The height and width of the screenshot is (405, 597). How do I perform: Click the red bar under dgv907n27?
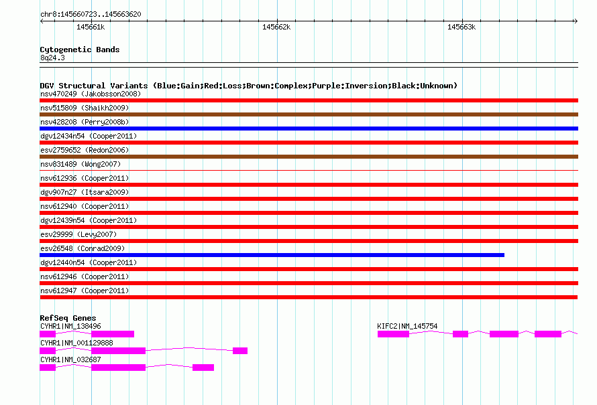coord(309,199)
